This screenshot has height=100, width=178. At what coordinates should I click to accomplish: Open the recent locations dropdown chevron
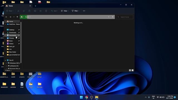tap(14, 17)
